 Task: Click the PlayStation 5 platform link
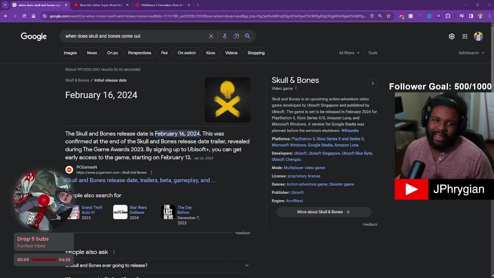point(303,139)
